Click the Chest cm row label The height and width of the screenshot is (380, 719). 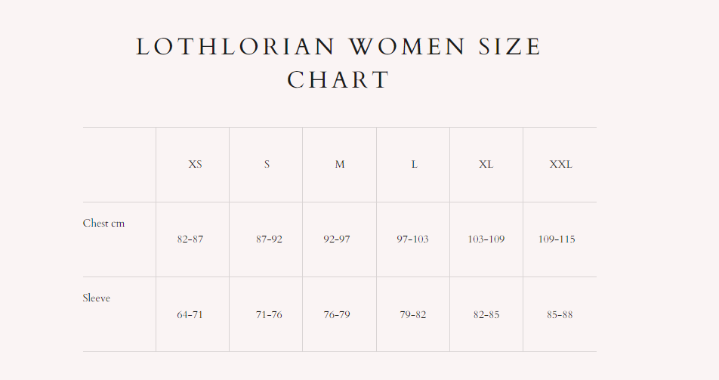coord(103,223)
